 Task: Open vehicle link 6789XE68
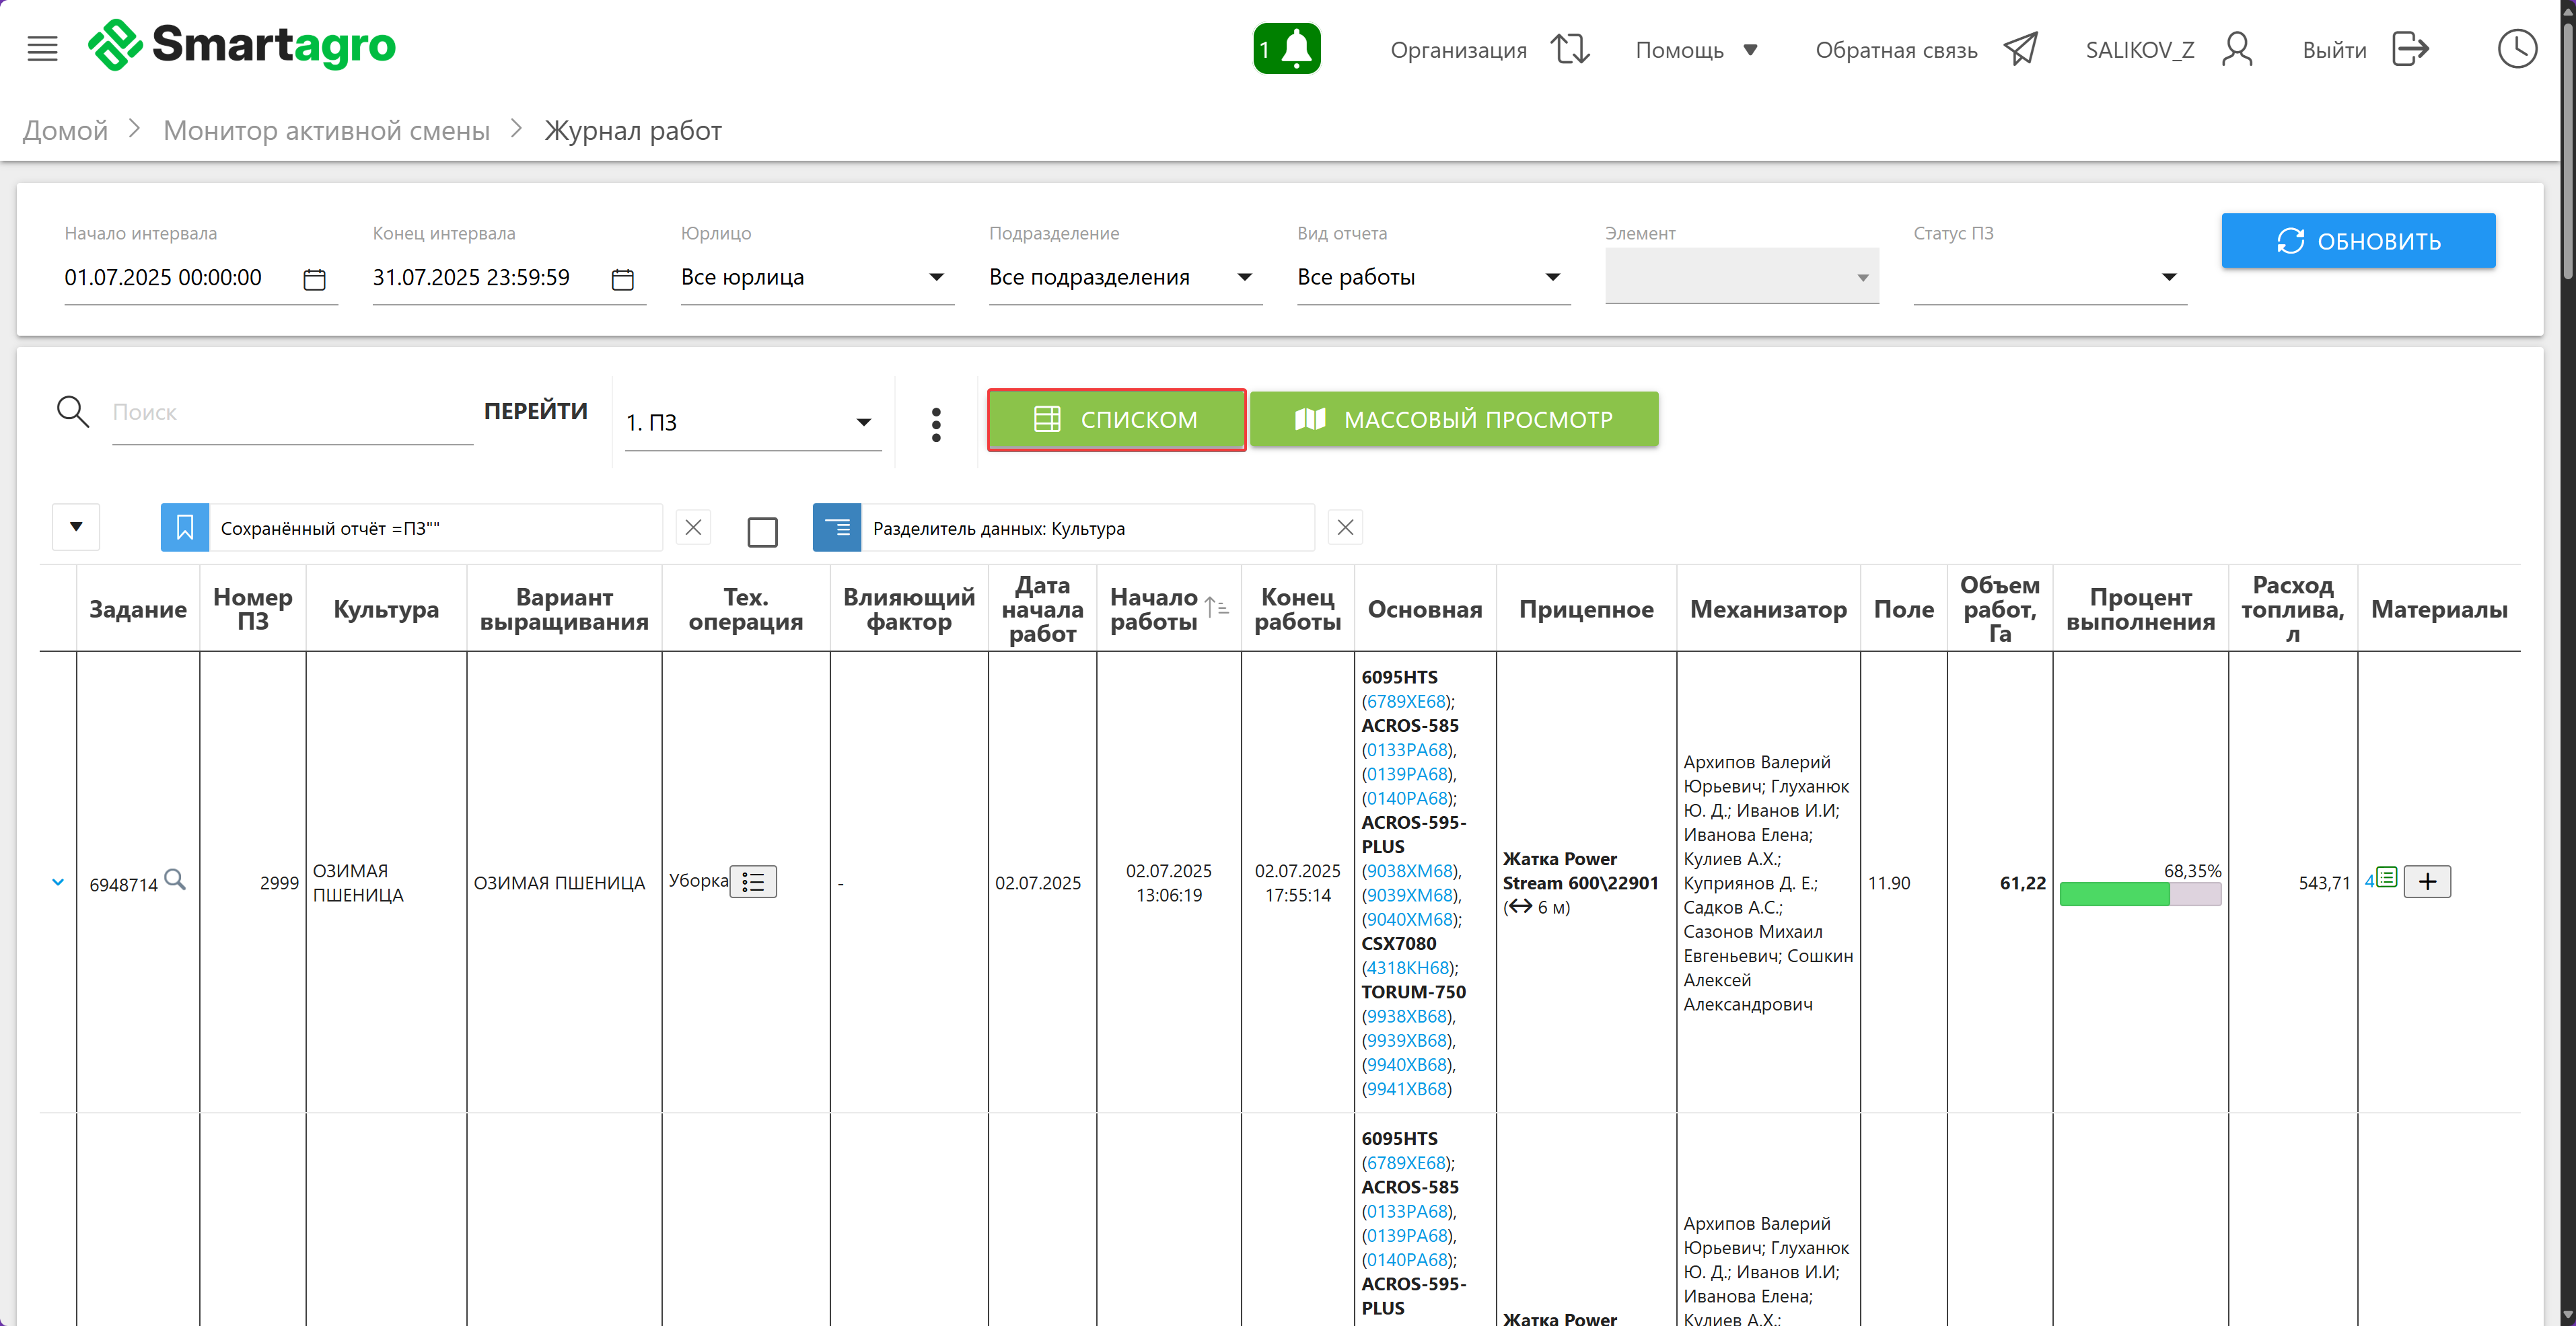[x=1406, y=701]
